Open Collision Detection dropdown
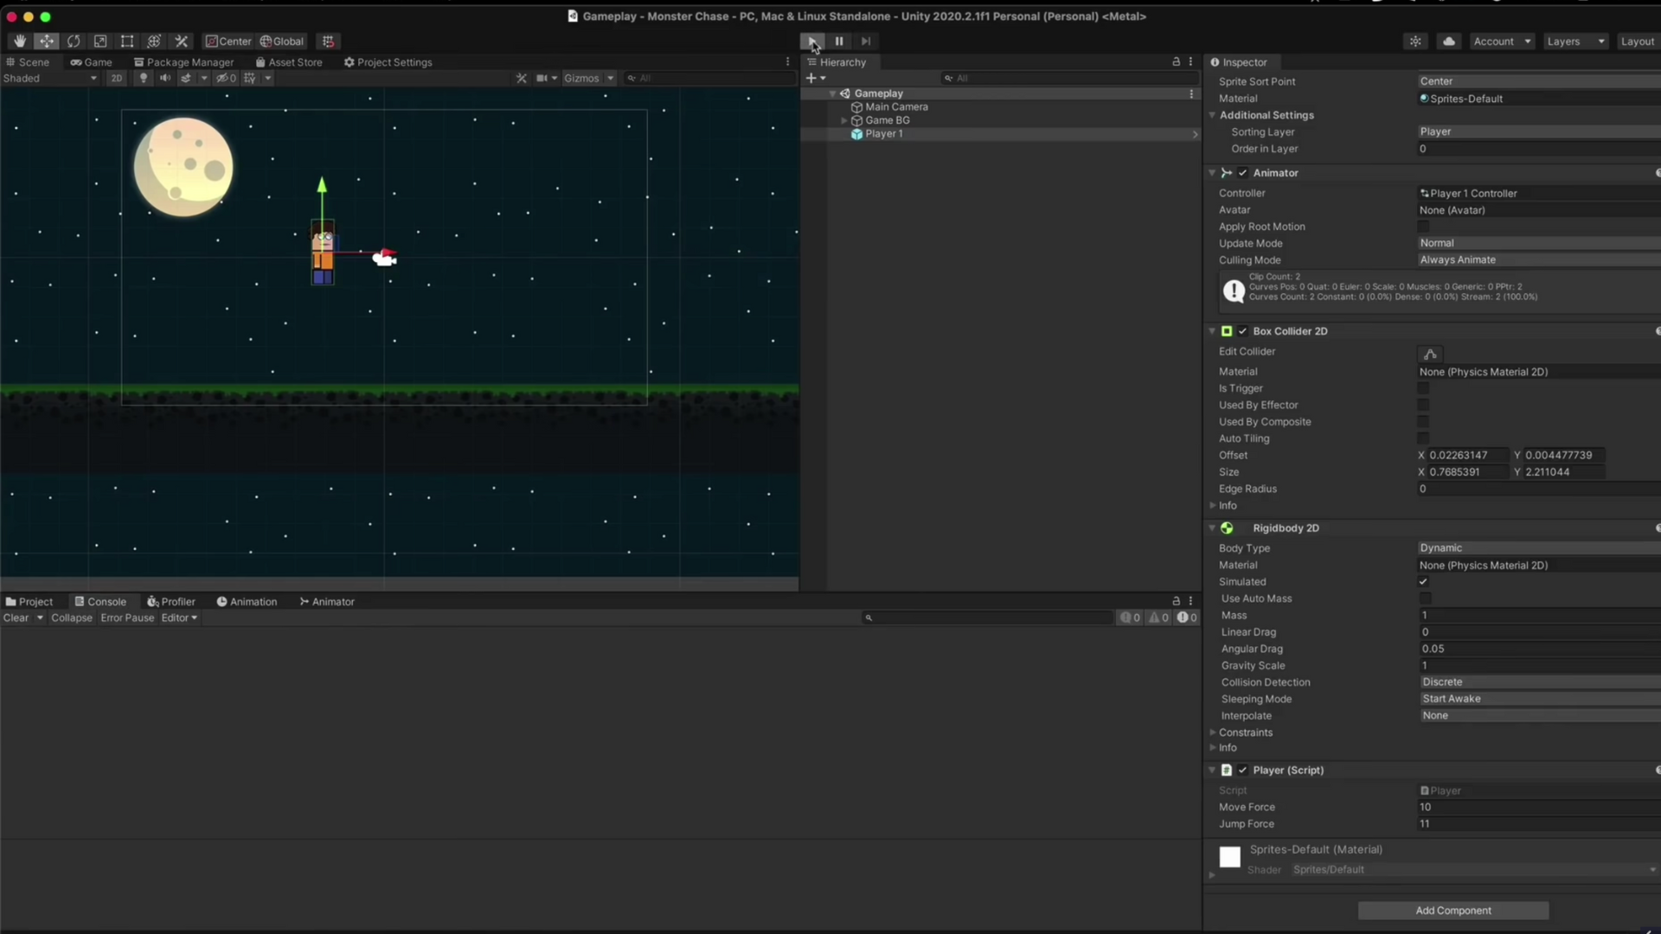 coord(1540,682)
